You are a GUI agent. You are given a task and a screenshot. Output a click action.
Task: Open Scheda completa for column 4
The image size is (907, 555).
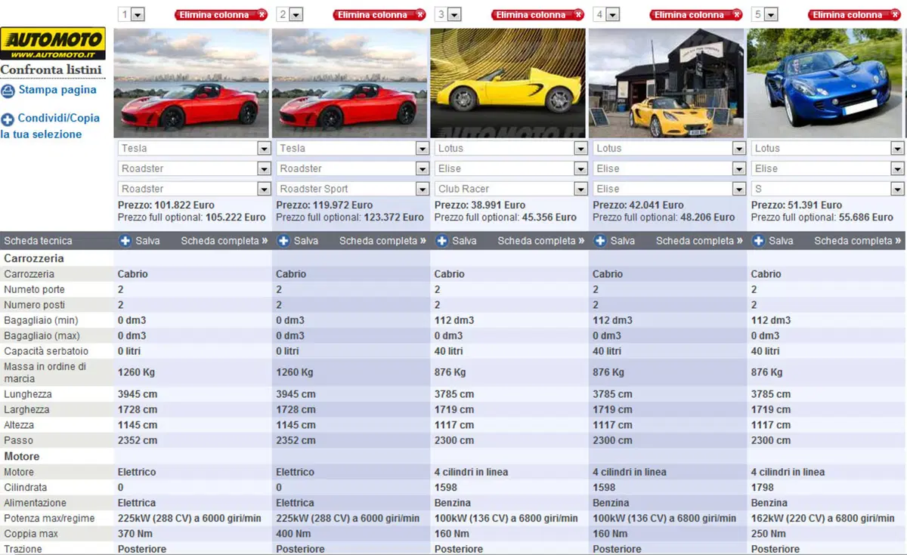pyautogui.click(x=699, y=241)
